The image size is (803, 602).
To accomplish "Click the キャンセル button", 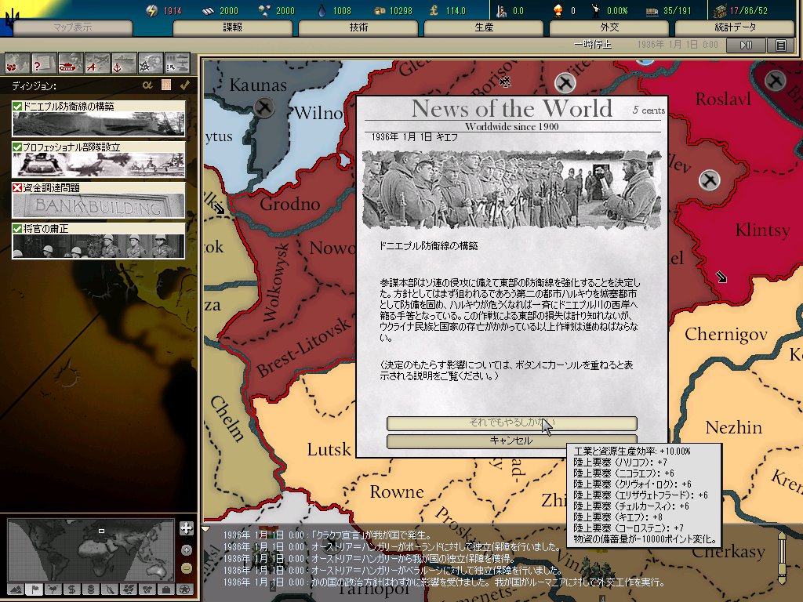I will point(511,441).
